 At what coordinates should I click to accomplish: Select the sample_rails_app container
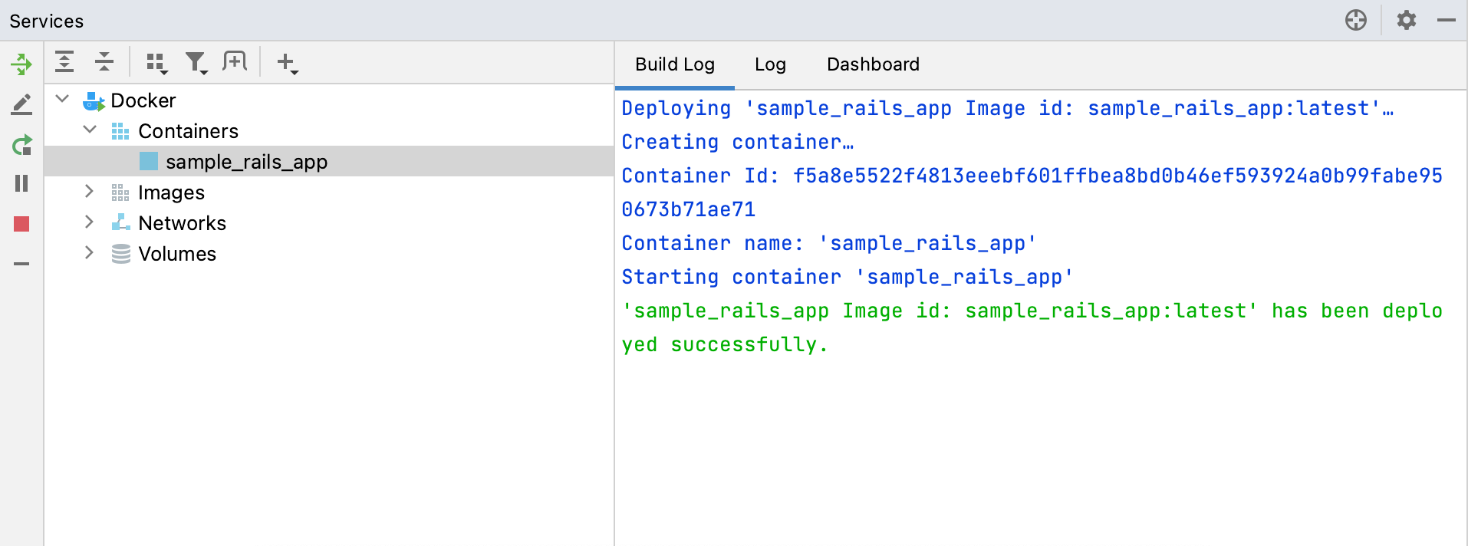point(246,162)
